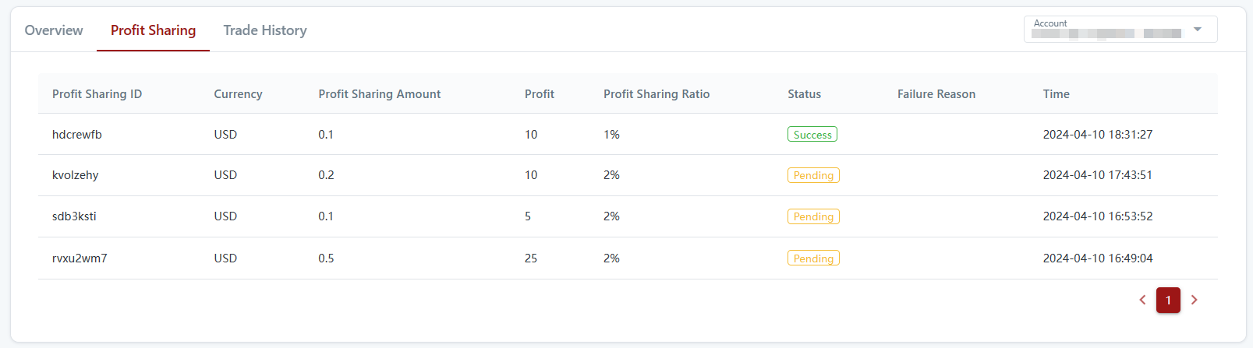Go to previous page arrow
Screen dimensions: 1253x348
pos(1142,300)
